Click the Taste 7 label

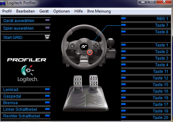[162, 25]
